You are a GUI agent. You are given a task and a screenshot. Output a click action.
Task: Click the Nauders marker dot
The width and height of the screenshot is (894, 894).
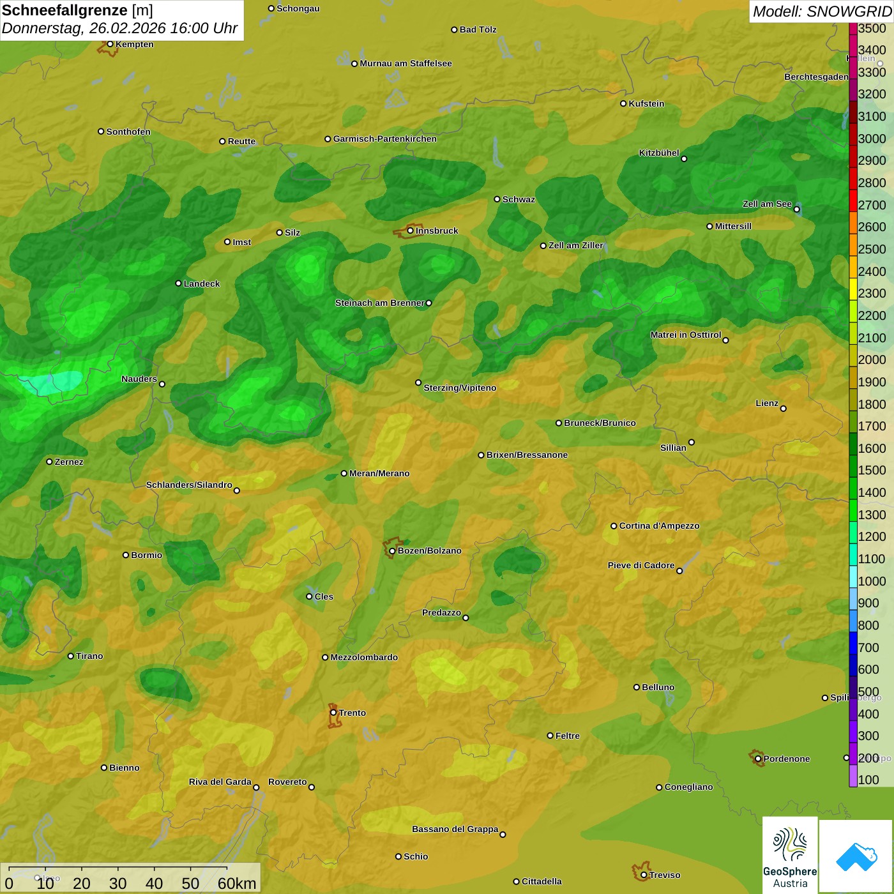(x=162, y=384)
